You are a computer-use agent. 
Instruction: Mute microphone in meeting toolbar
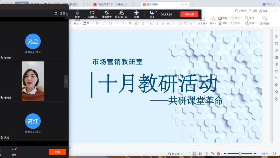(x=77, y=14)
